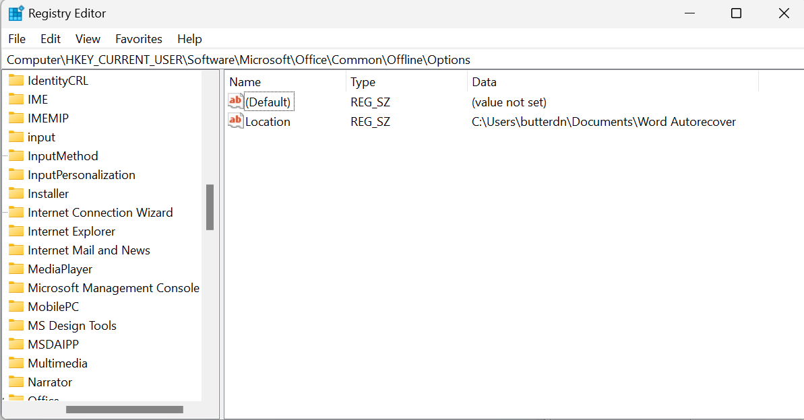Viewport: 804px width, 420px height.
Task: Open the Favorites menu
Action: tap(138, 39)
